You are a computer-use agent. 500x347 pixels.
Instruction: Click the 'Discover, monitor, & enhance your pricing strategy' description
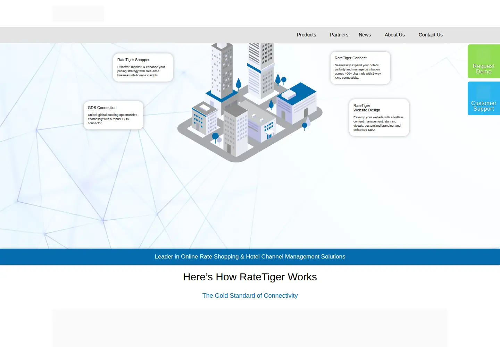[x=141, y=71]
